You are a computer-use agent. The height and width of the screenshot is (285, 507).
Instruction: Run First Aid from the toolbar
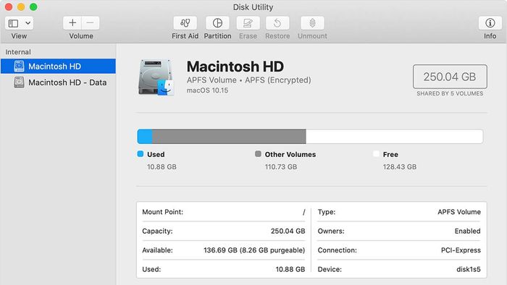[185, 23]
